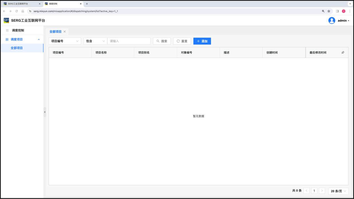354x199 pixels.
Task: Collapse the 调度项目 menu group
Action: (x=39, y=40)
